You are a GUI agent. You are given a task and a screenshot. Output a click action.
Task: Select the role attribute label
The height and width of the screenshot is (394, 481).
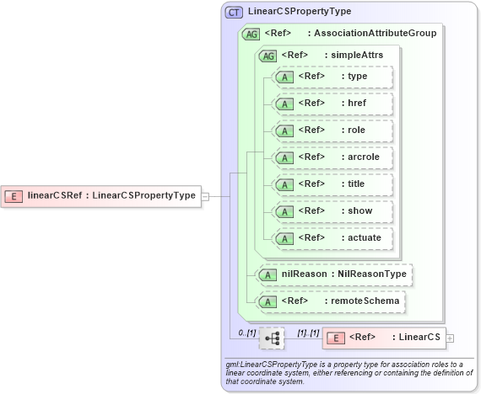332,130
